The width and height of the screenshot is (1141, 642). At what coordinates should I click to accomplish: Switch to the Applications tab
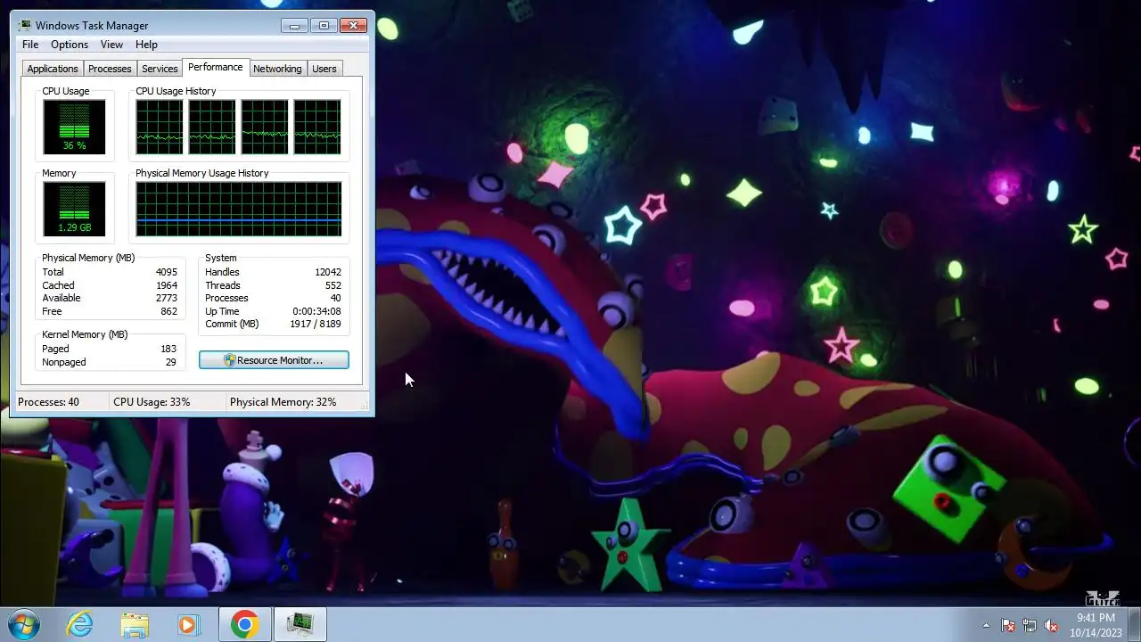pyautogui.click(x=53, y=69)
